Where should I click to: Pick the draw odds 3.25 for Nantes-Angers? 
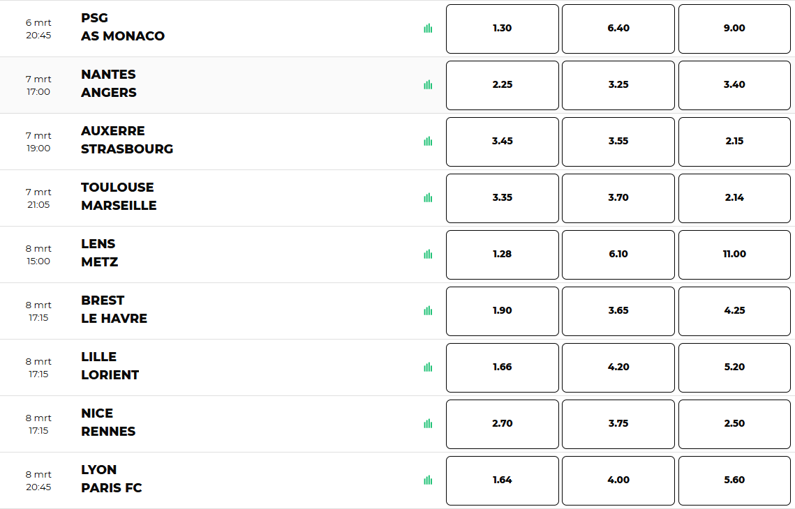[618, 85]
